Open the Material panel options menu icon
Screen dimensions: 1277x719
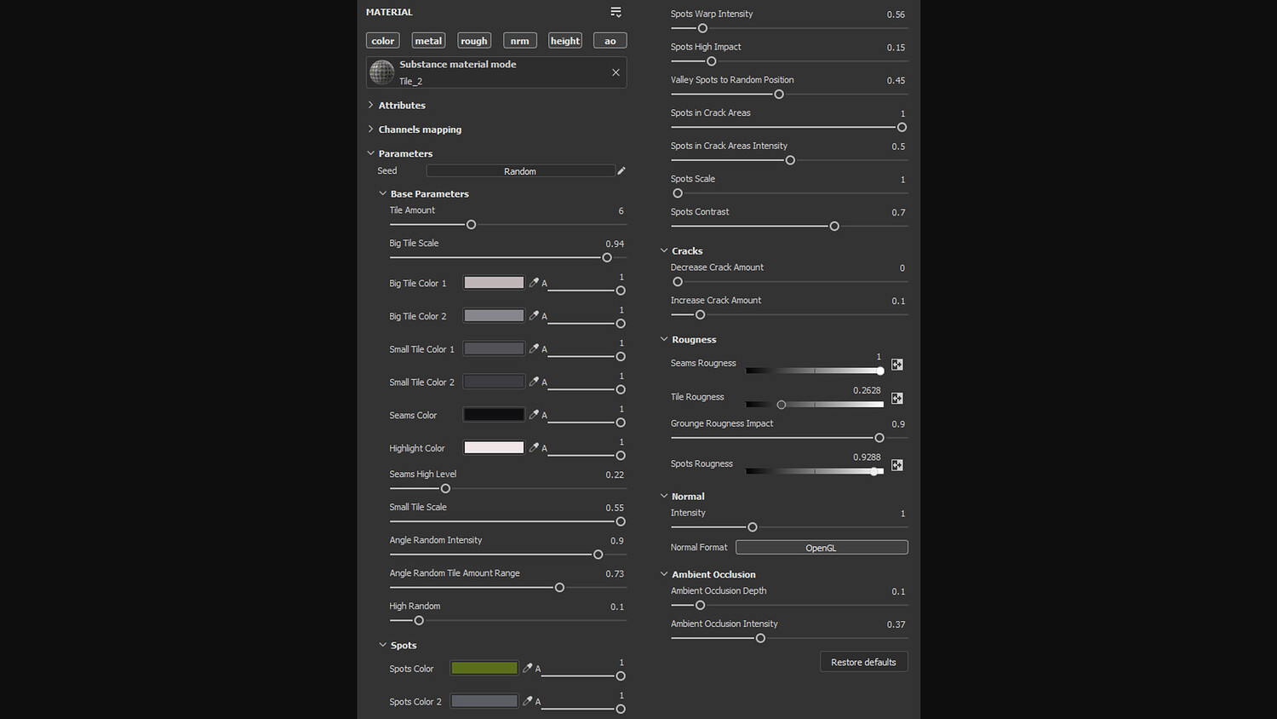pyautogui.click(x=616, y=12)
